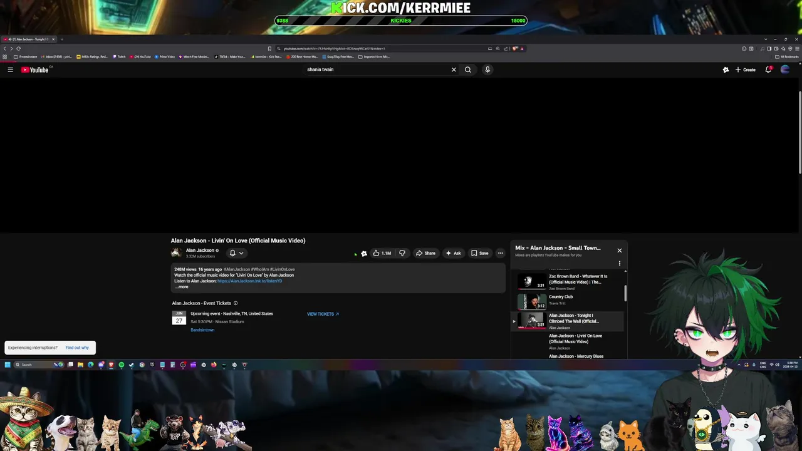Open the Bandsintown link
The image size is (802, 451).
[x=202, y=330]
